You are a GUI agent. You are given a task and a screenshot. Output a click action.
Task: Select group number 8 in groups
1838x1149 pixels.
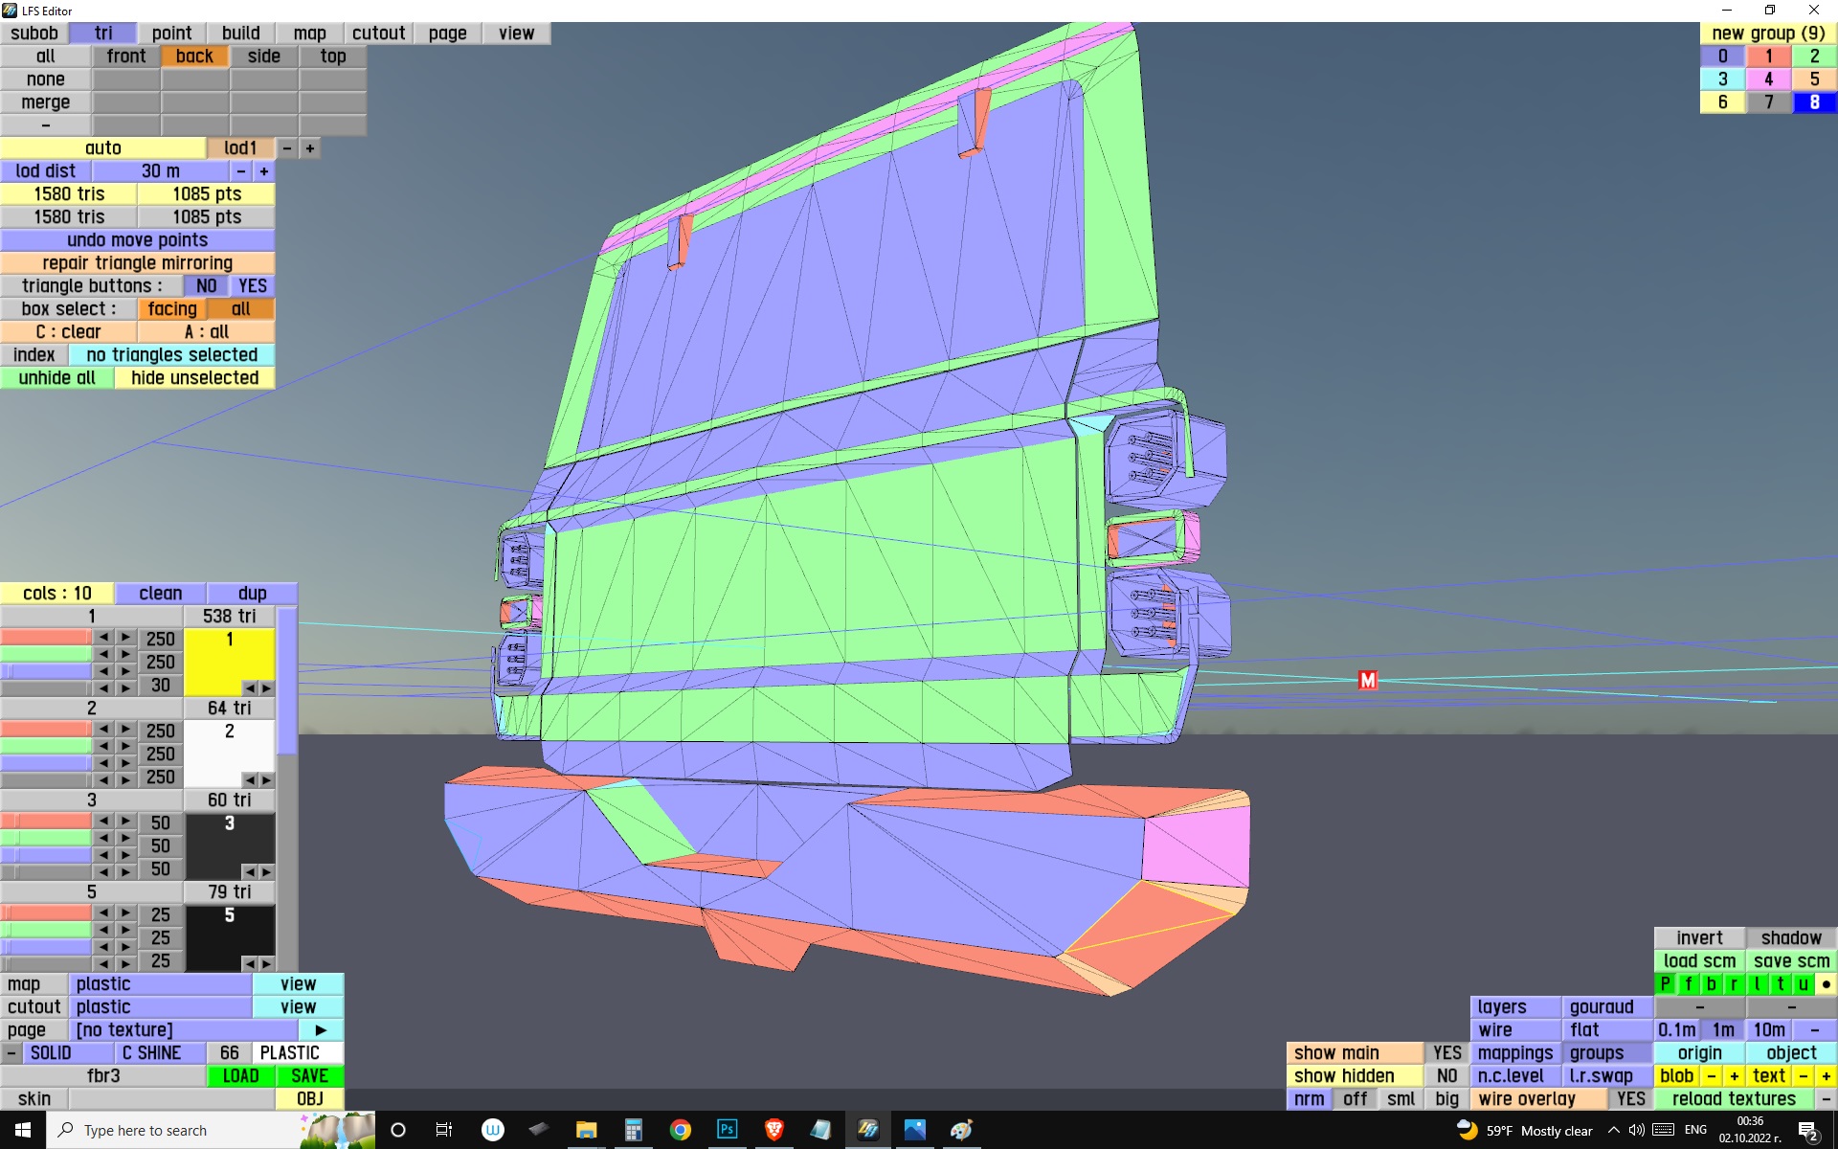pos(1813,102)
